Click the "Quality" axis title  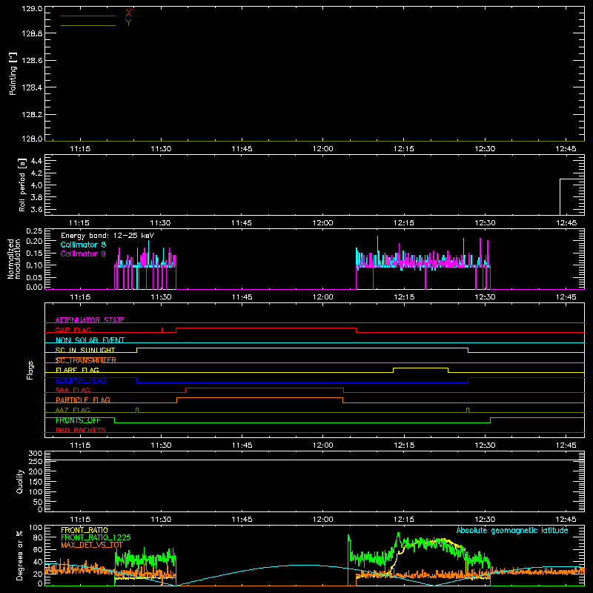(x=20, y=481)
